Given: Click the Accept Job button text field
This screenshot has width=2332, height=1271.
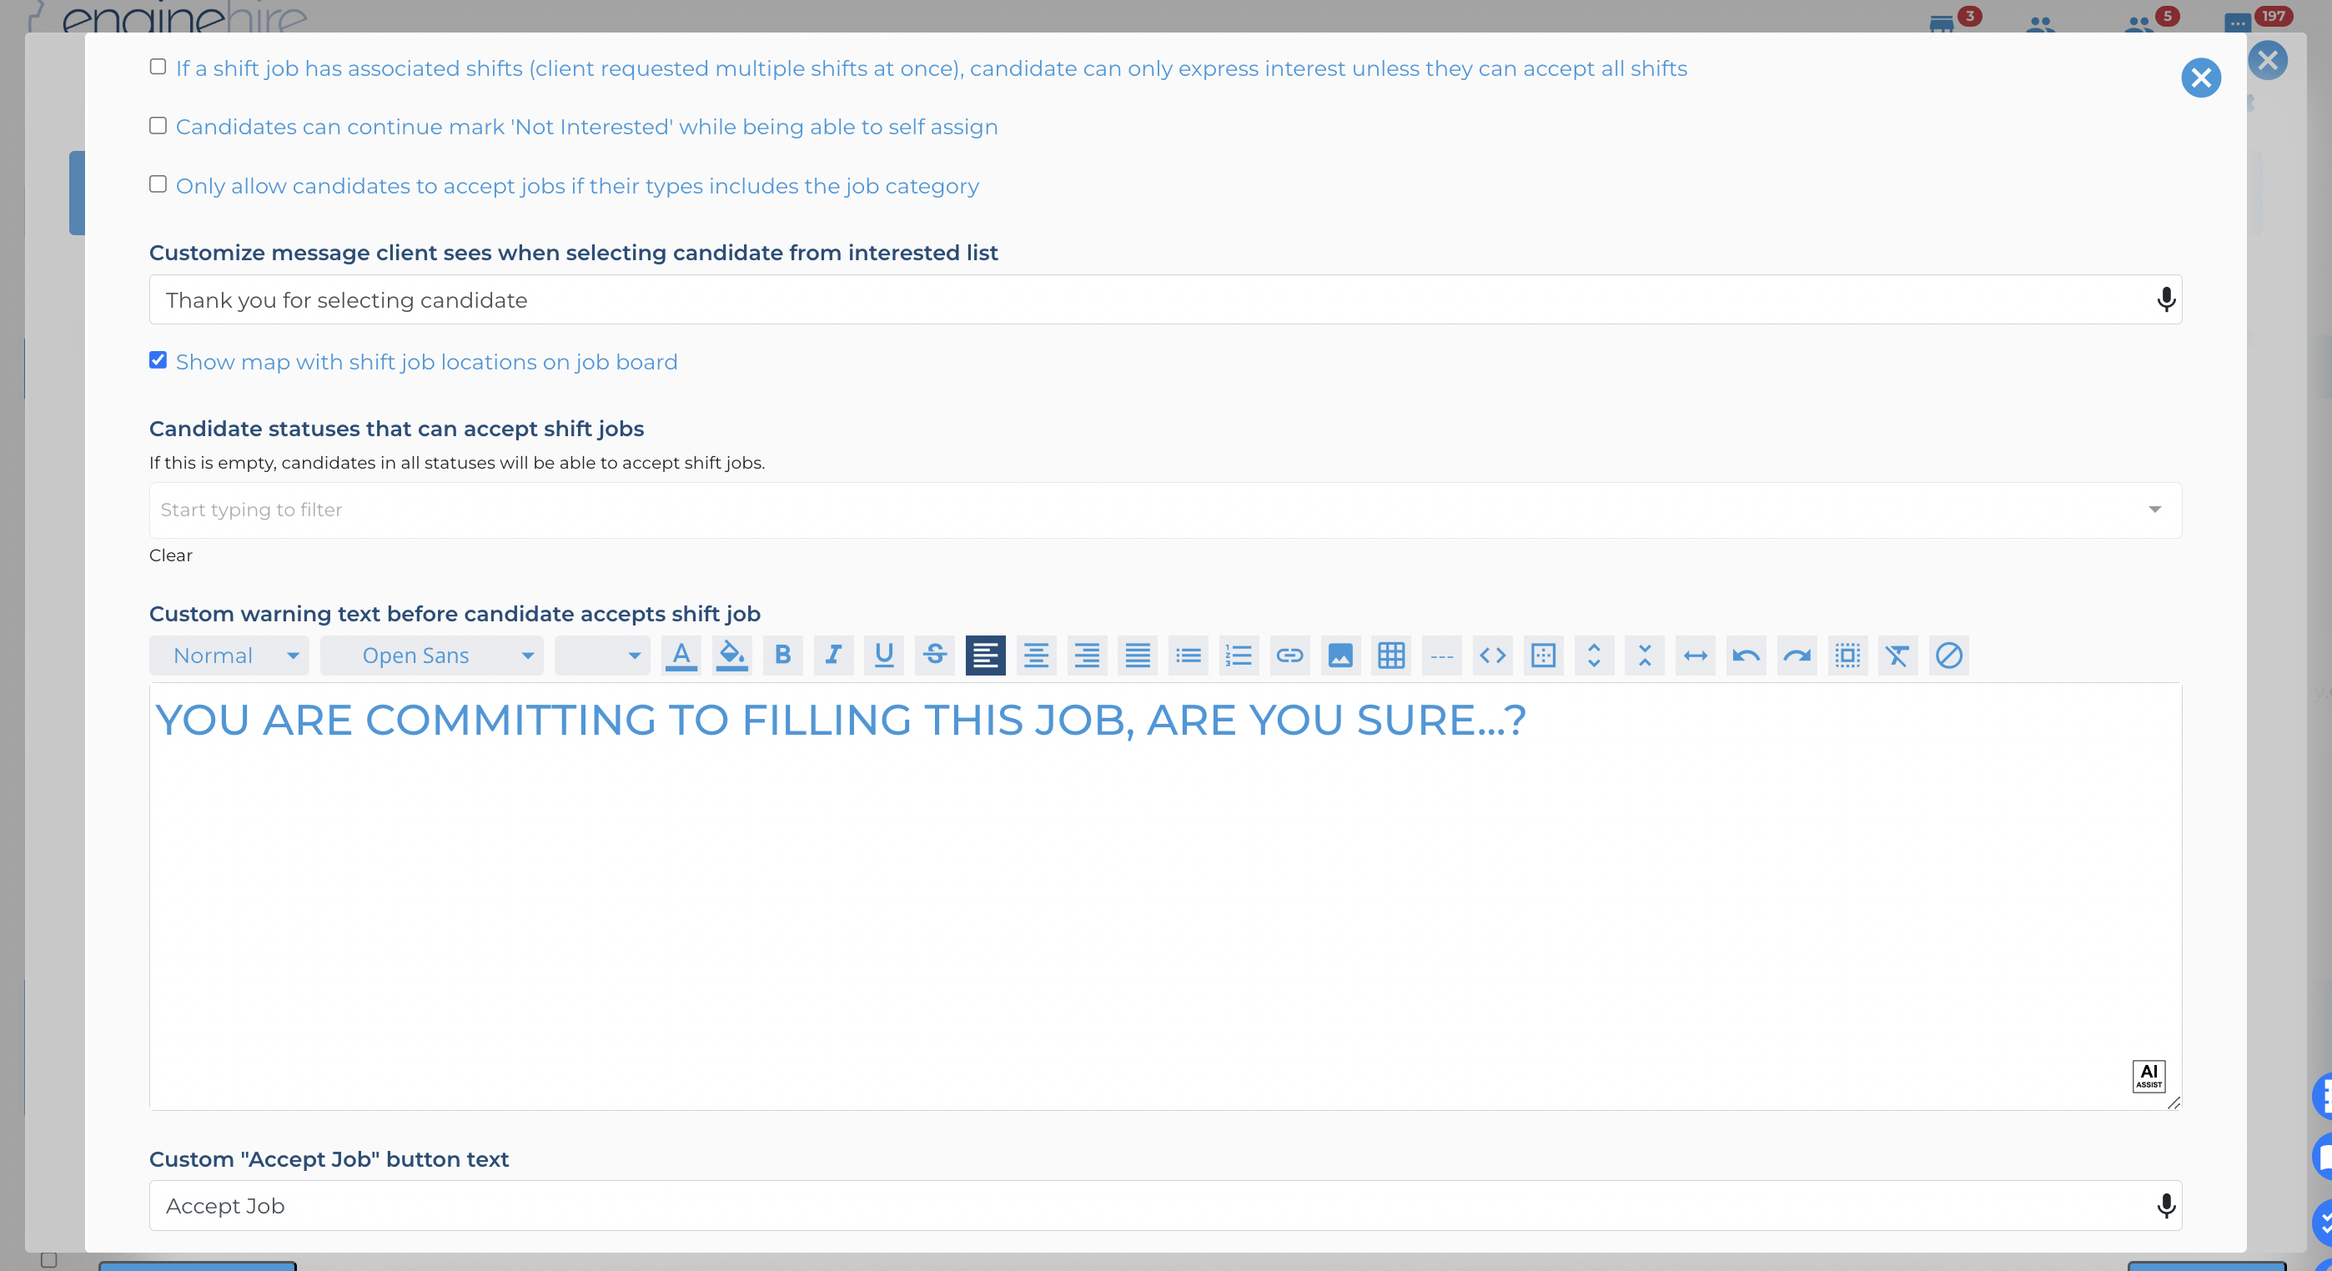Looking at the screenshot, I should (1165, 1206).
